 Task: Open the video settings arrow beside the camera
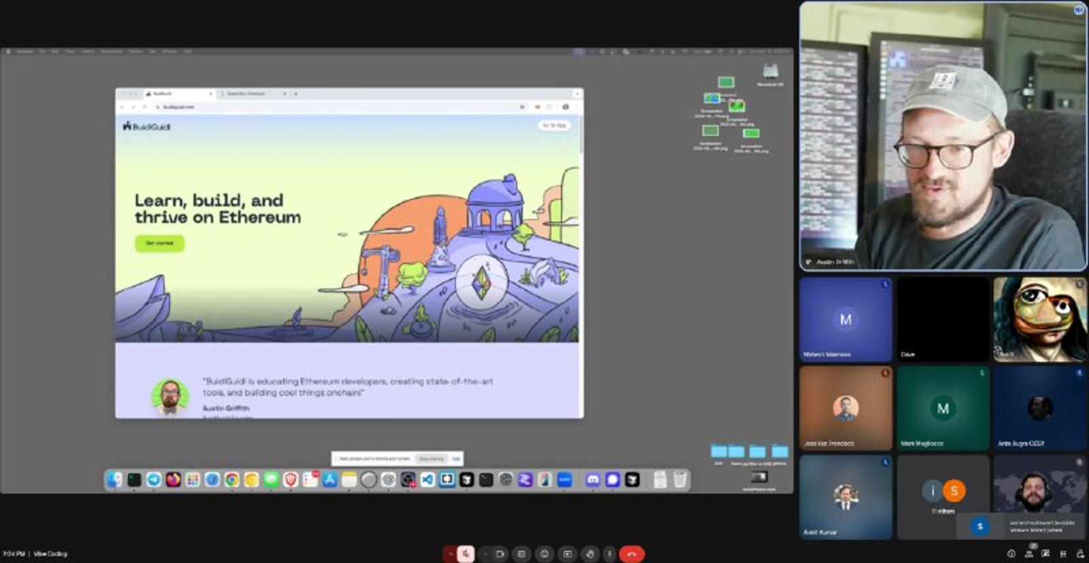point(485,554)
